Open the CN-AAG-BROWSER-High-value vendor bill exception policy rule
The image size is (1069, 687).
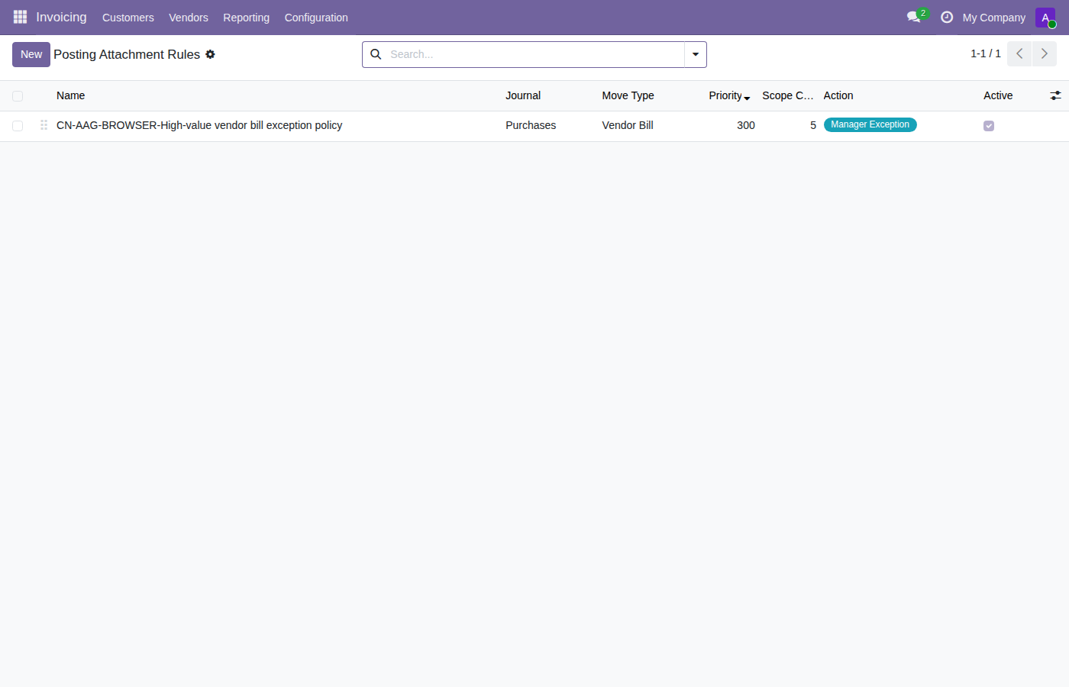(199, 125)
